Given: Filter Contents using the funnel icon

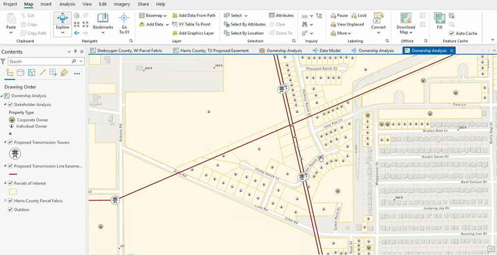Looking at the screenshot, I should 3,61.
